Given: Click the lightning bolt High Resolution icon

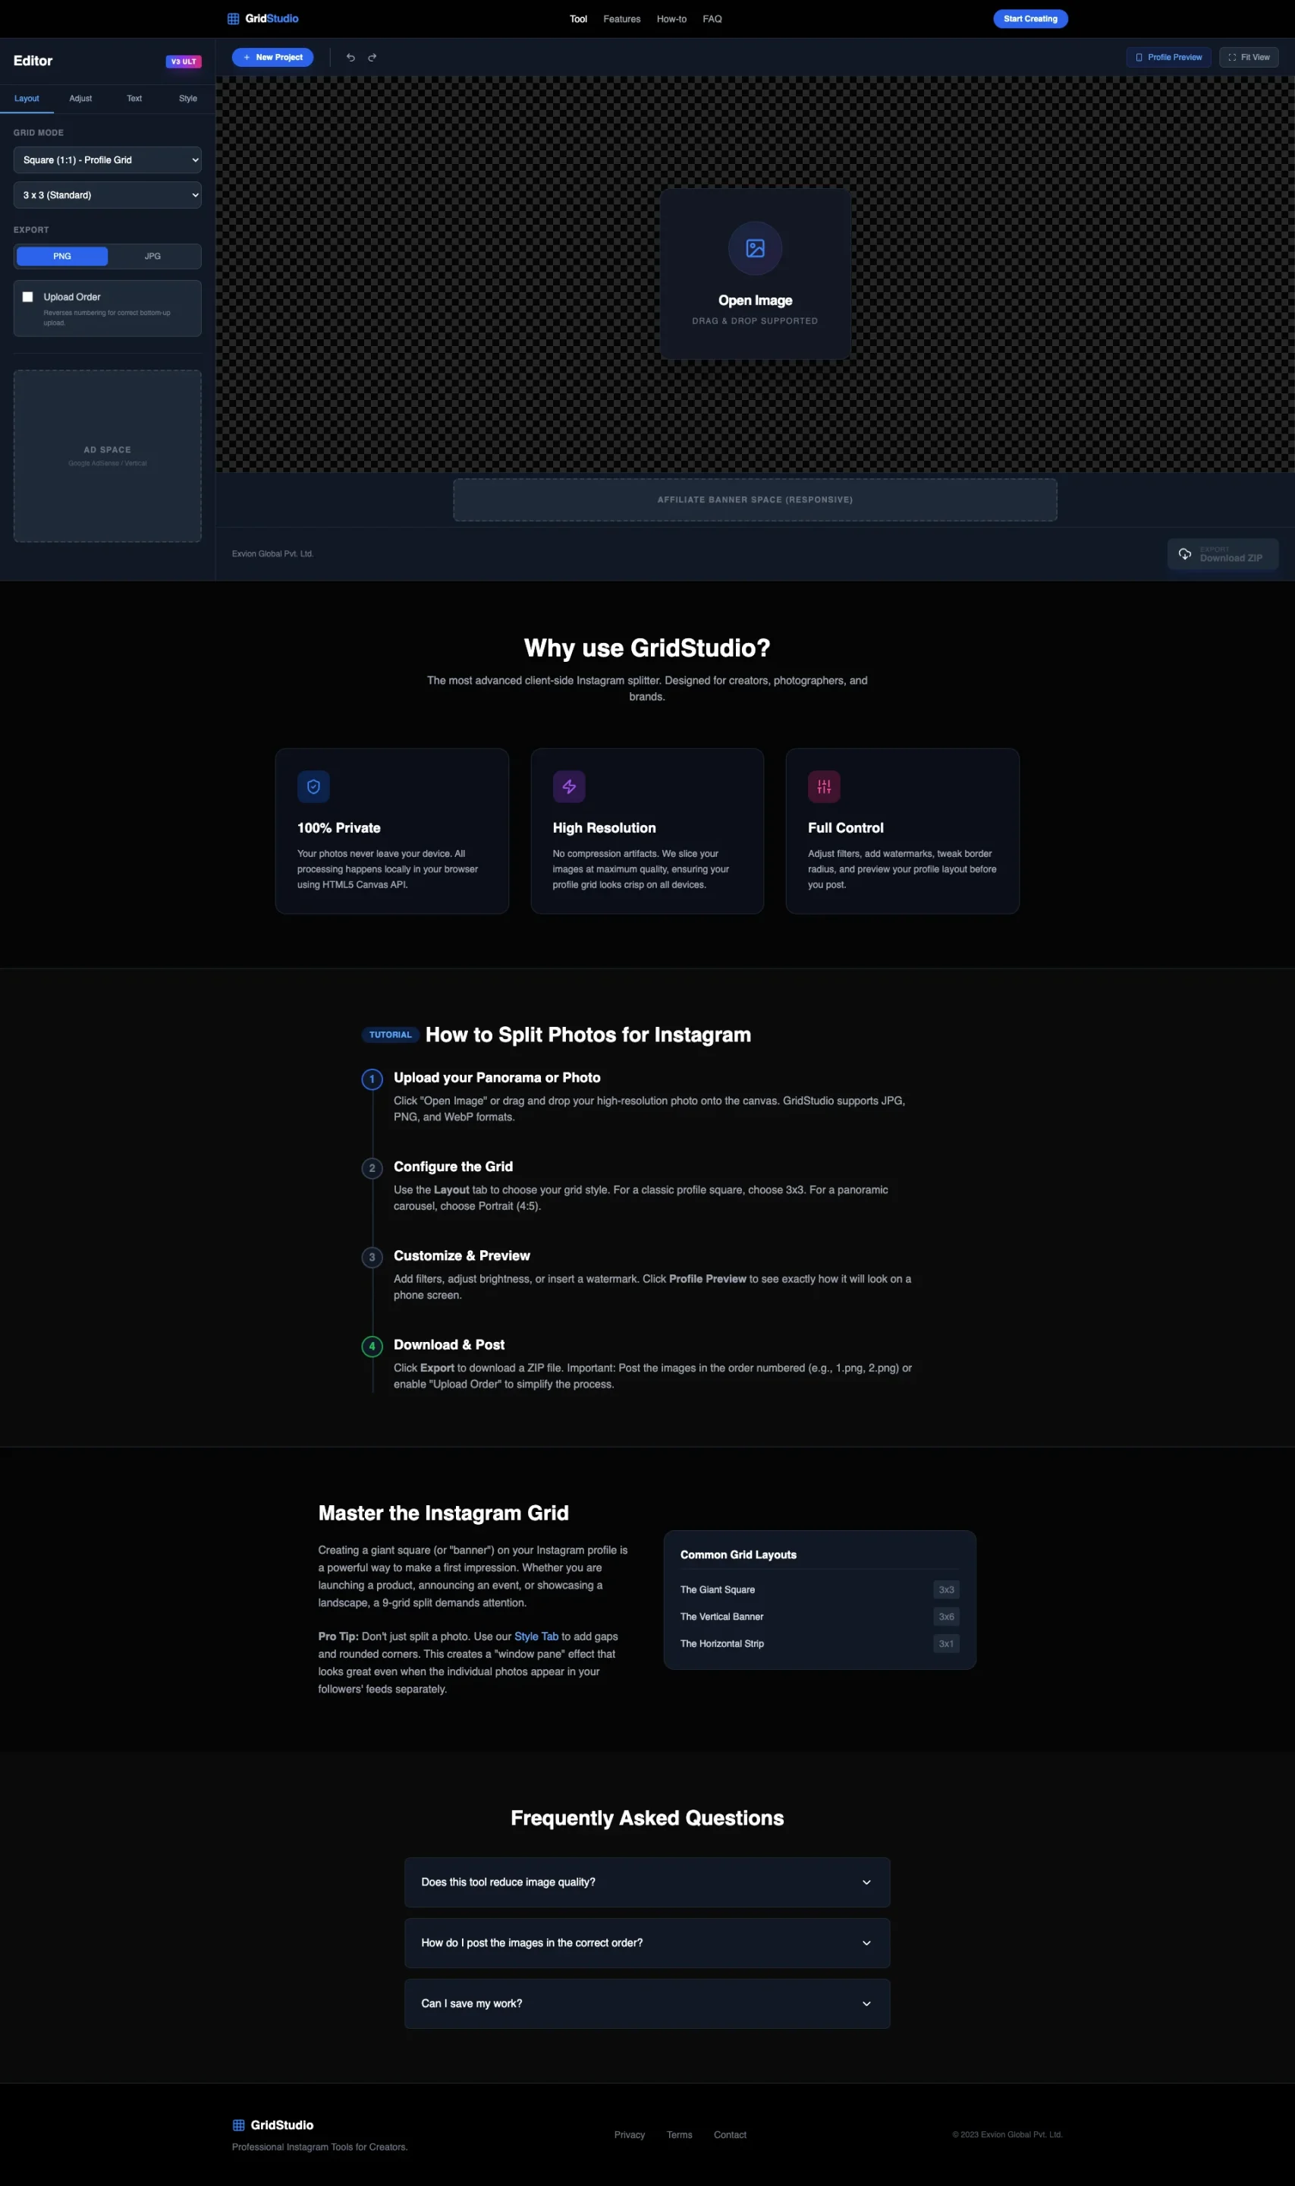Looking at the screenshot, I should coord(569,786).
